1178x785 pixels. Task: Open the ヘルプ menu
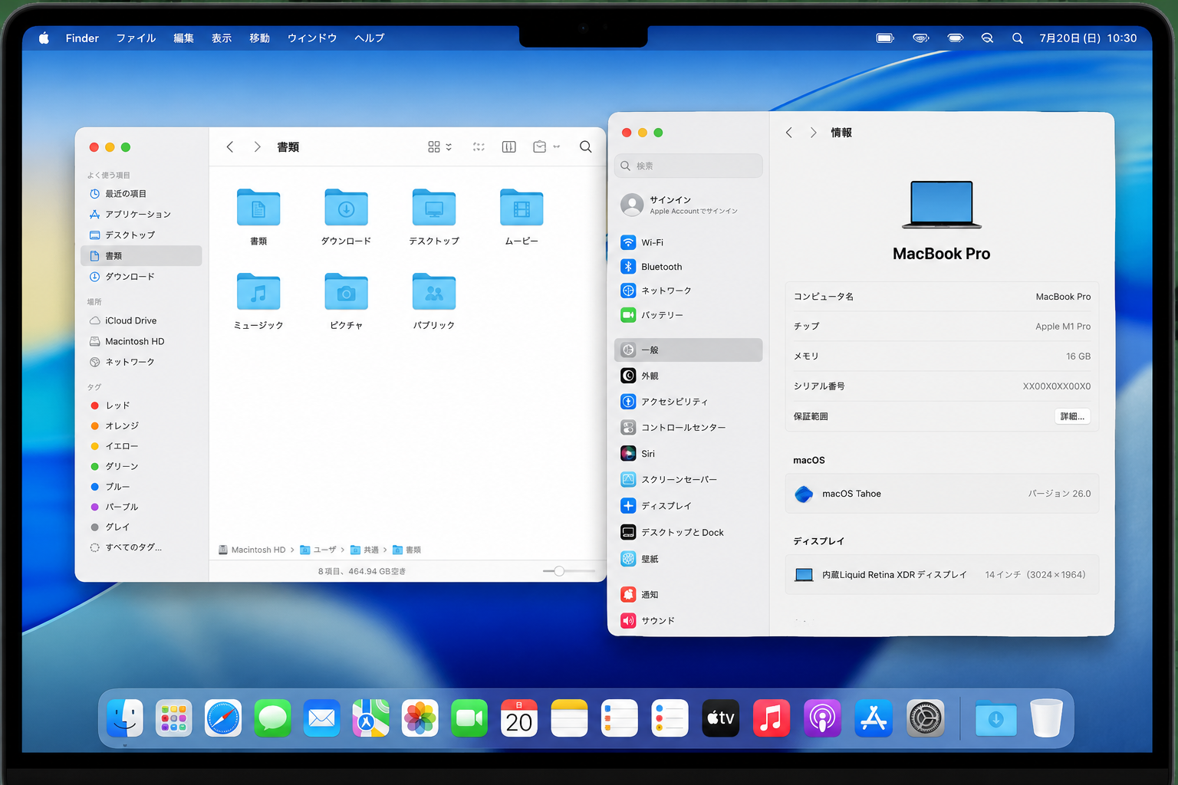coord(370,38)
